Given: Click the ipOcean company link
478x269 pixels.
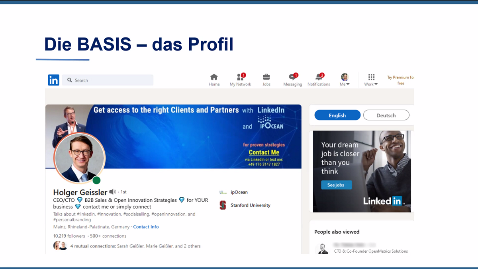Looking at the screenshot, I should coord(239,192).
